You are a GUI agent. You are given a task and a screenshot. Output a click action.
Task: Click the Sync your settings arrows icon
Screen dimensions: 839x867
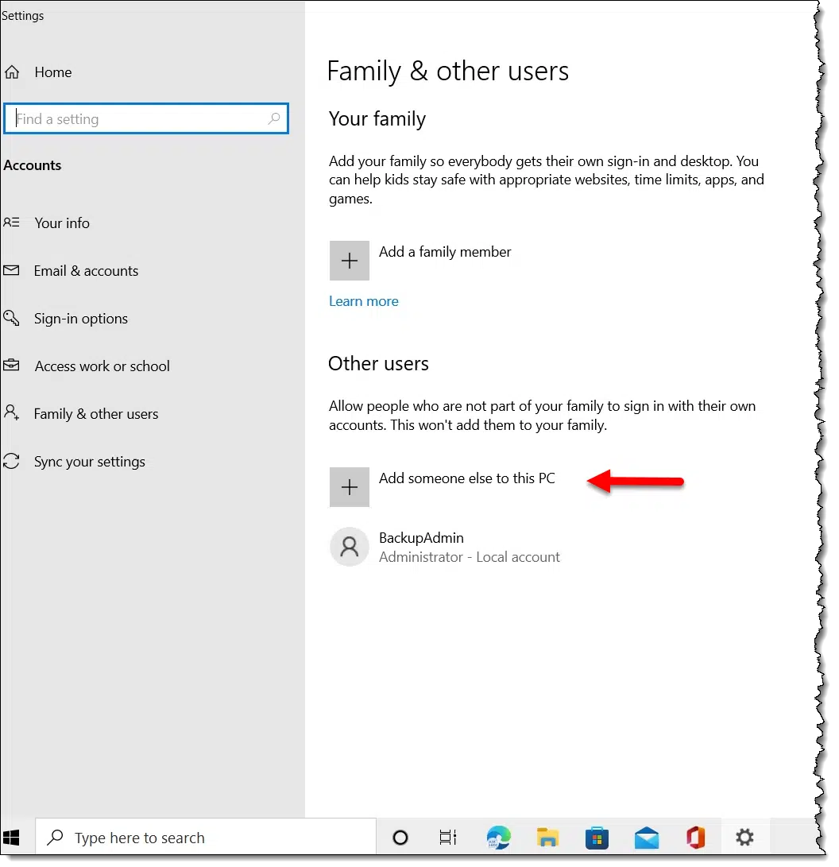point(11,461)
